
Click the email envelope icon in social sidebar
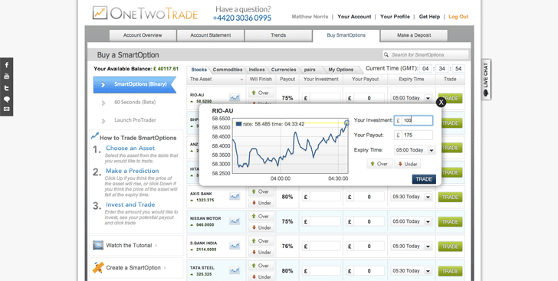(x=6, y=109)
